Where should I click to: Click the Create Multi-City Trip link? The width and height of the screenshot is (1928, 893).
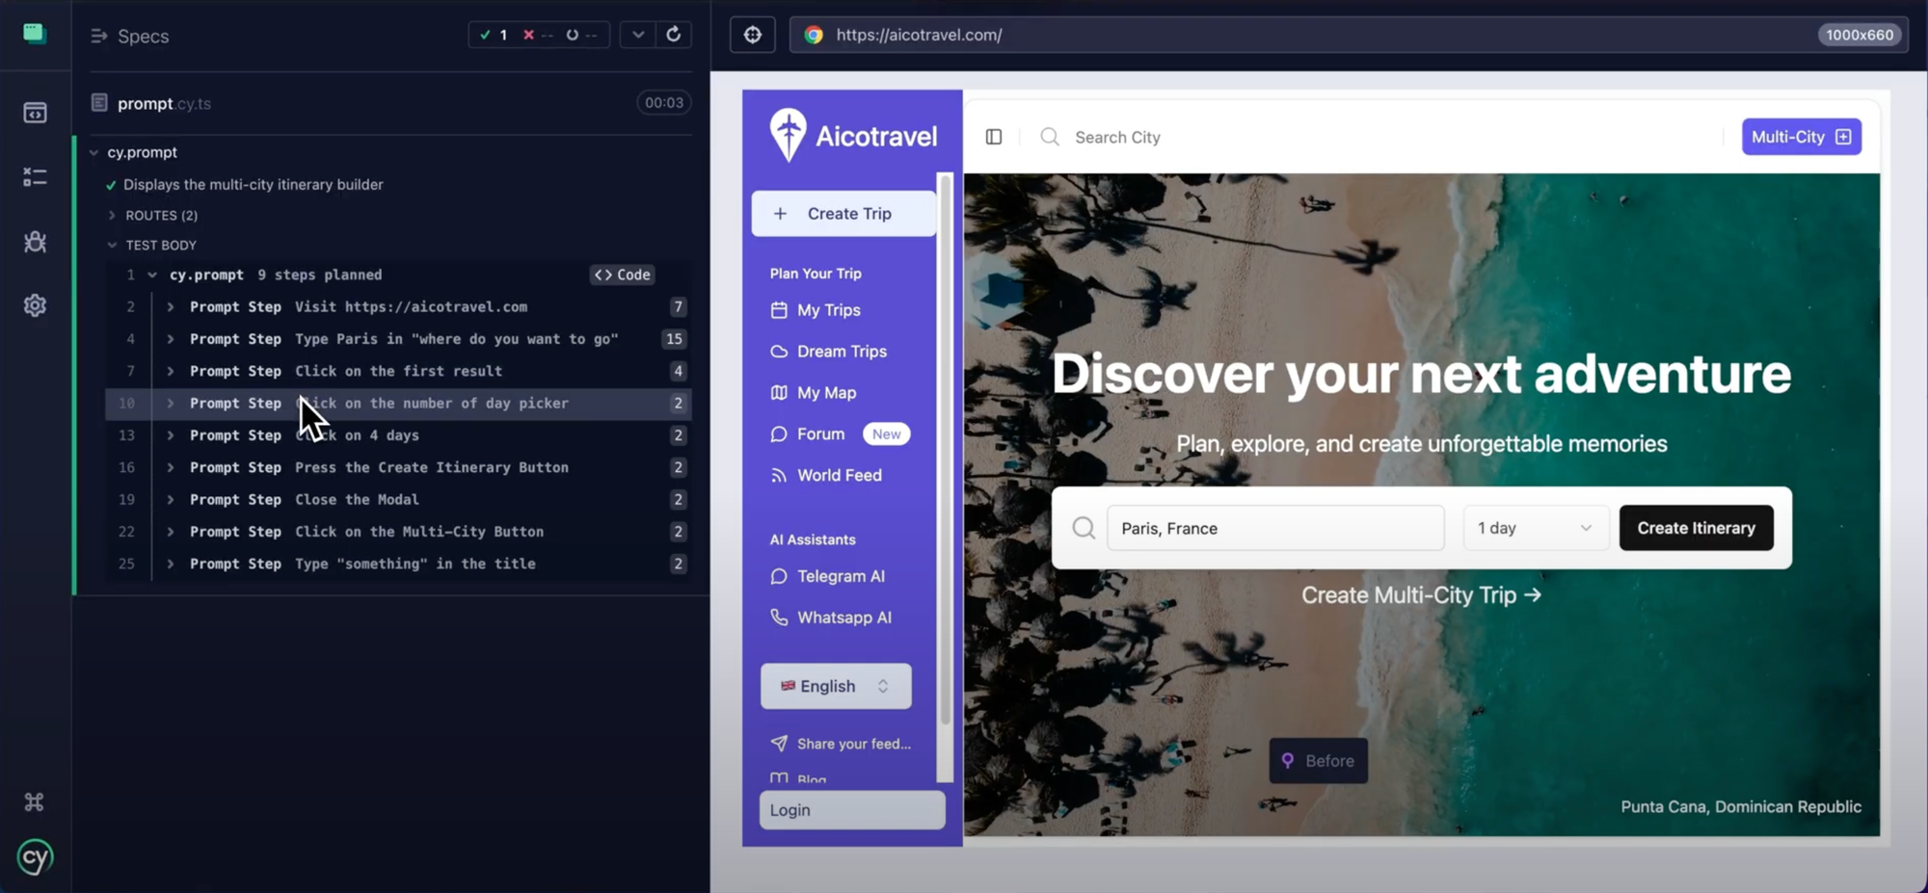point(1420,595)
